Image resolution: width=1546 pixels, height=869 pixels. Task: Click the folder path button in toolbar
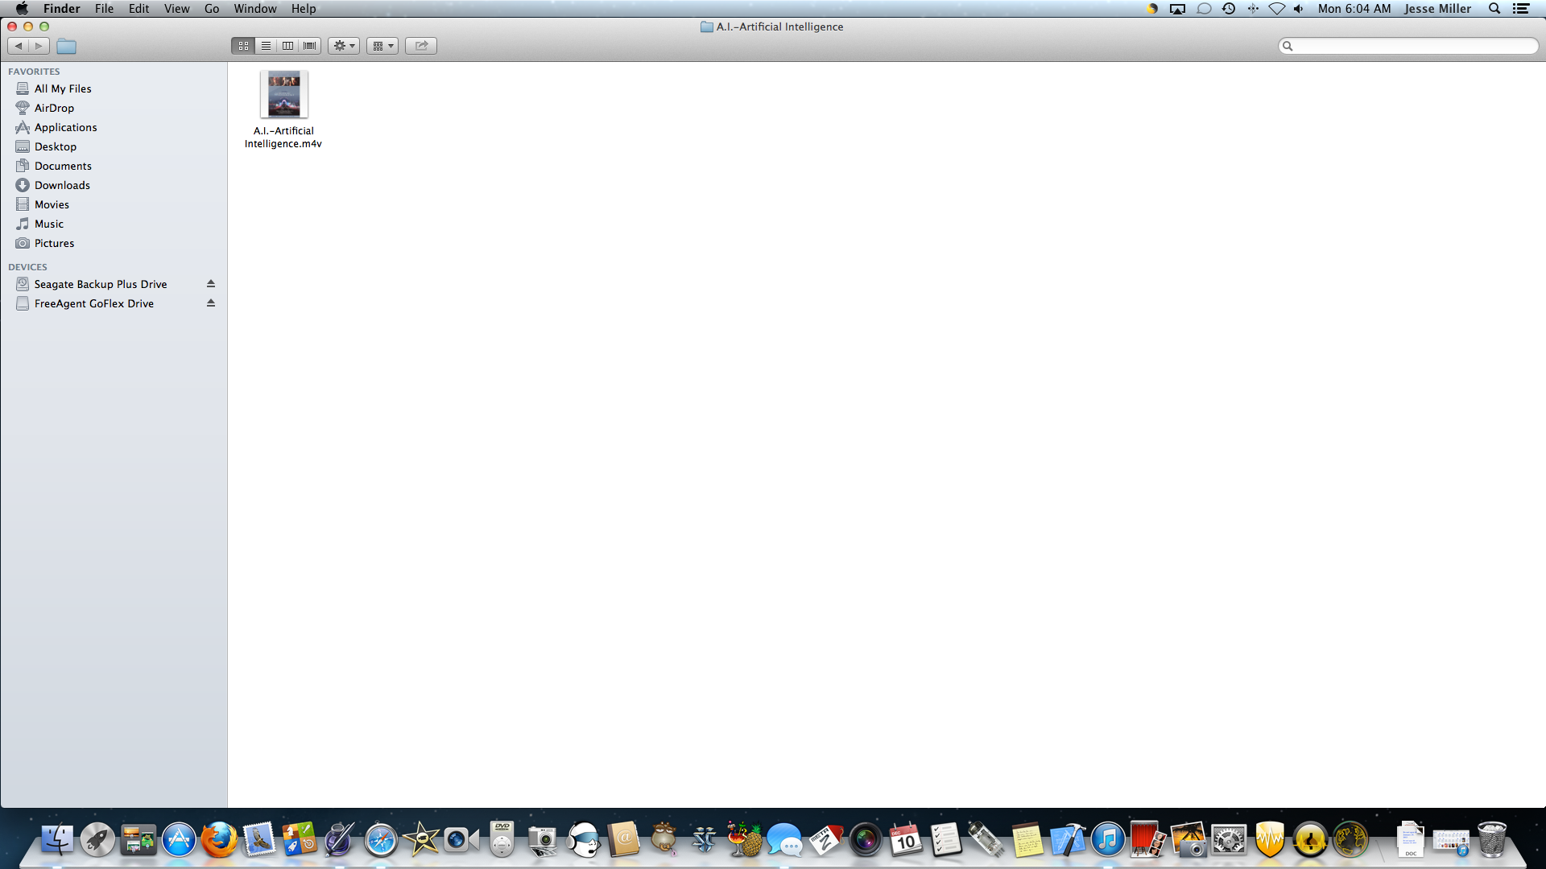pos(67,47)
